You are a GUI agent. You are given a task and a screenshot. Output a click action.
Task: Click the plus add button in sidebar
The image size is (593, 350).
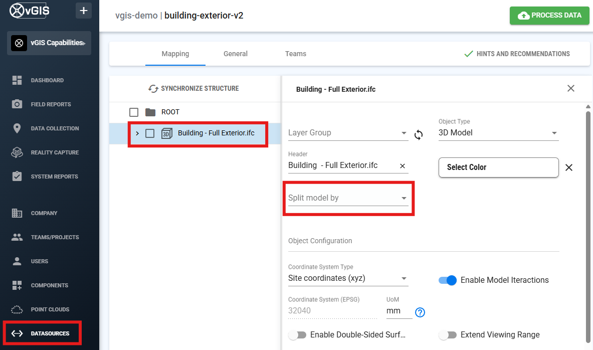(84, 11)
